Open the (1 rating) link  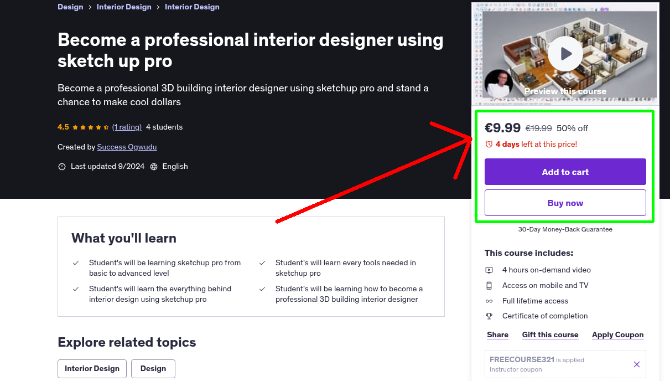[127, 127]
